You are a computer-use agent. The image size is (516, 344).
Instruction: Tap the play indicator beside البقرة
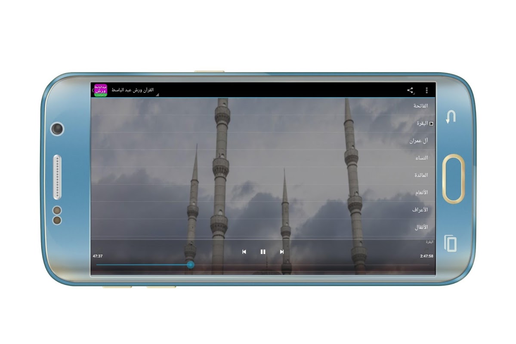click(x=431, y=124)
